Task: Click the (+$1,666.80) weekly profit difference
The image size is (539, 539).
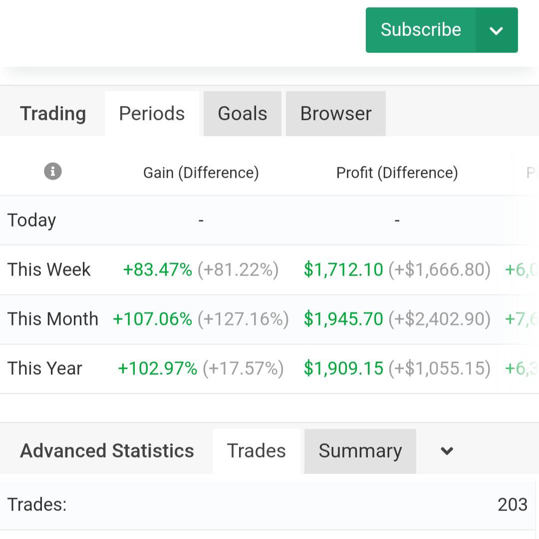Action: (439, 270)
